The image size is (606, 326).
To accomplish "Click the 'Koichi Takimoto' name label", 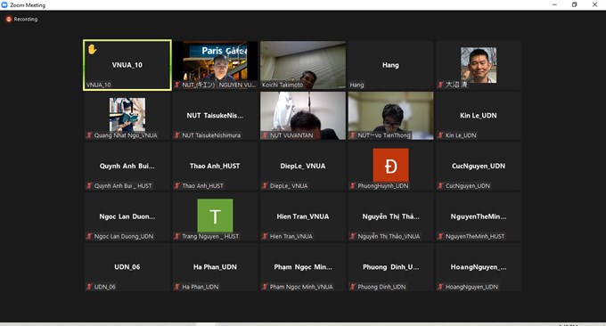I will [x=283, y=85].
